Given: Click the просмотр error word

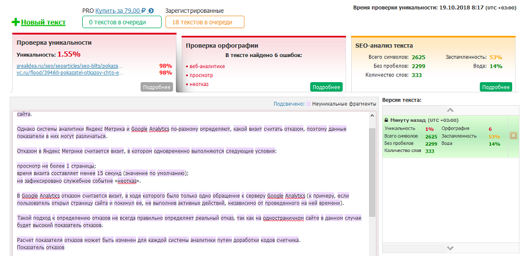Looking at the screenshot, I should (202, 75).
